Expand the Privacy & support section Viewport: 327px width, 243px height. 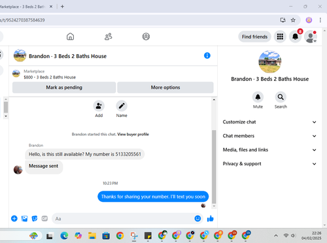point(269,164)
